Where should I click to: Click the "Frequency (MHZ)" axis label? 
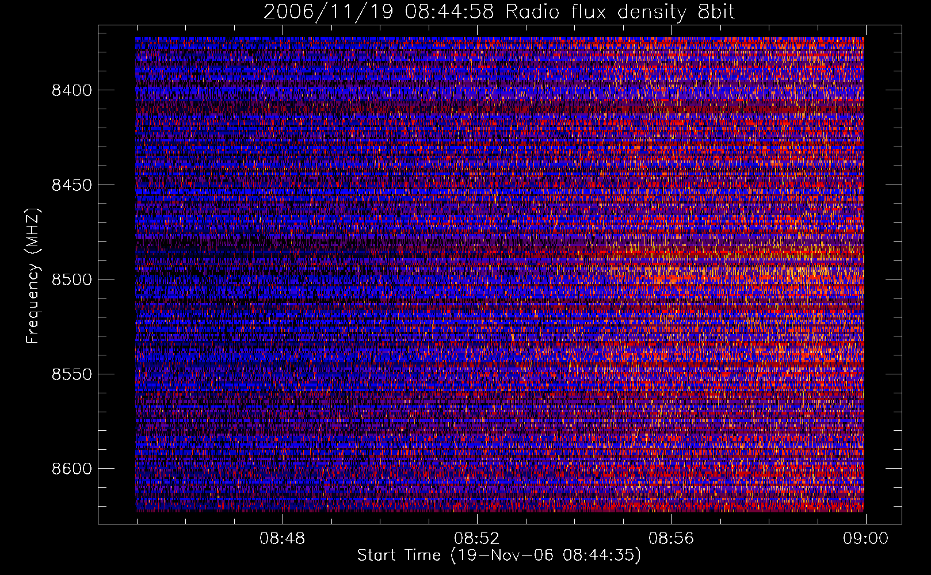point(33,275)
